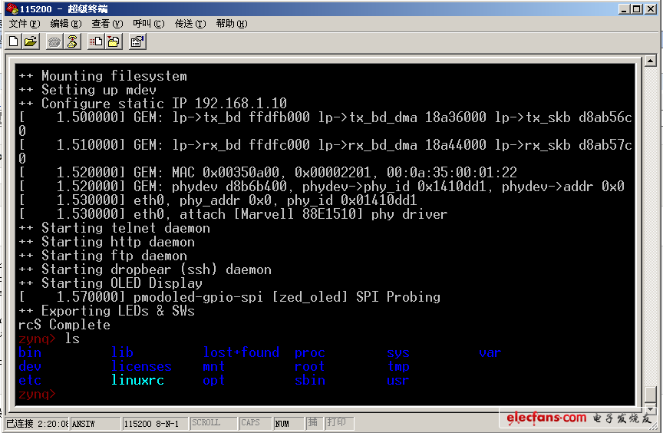663x433 pixels.
Task: Open the Properties toolbar icon
Action: click(x=137, y=41)
